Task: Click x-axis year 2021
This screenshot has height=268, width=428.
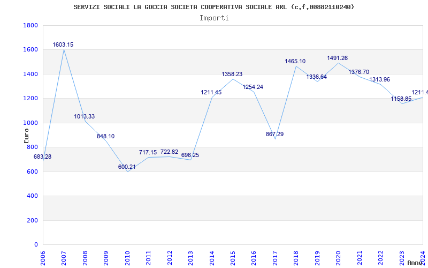Action: point(360,258)
